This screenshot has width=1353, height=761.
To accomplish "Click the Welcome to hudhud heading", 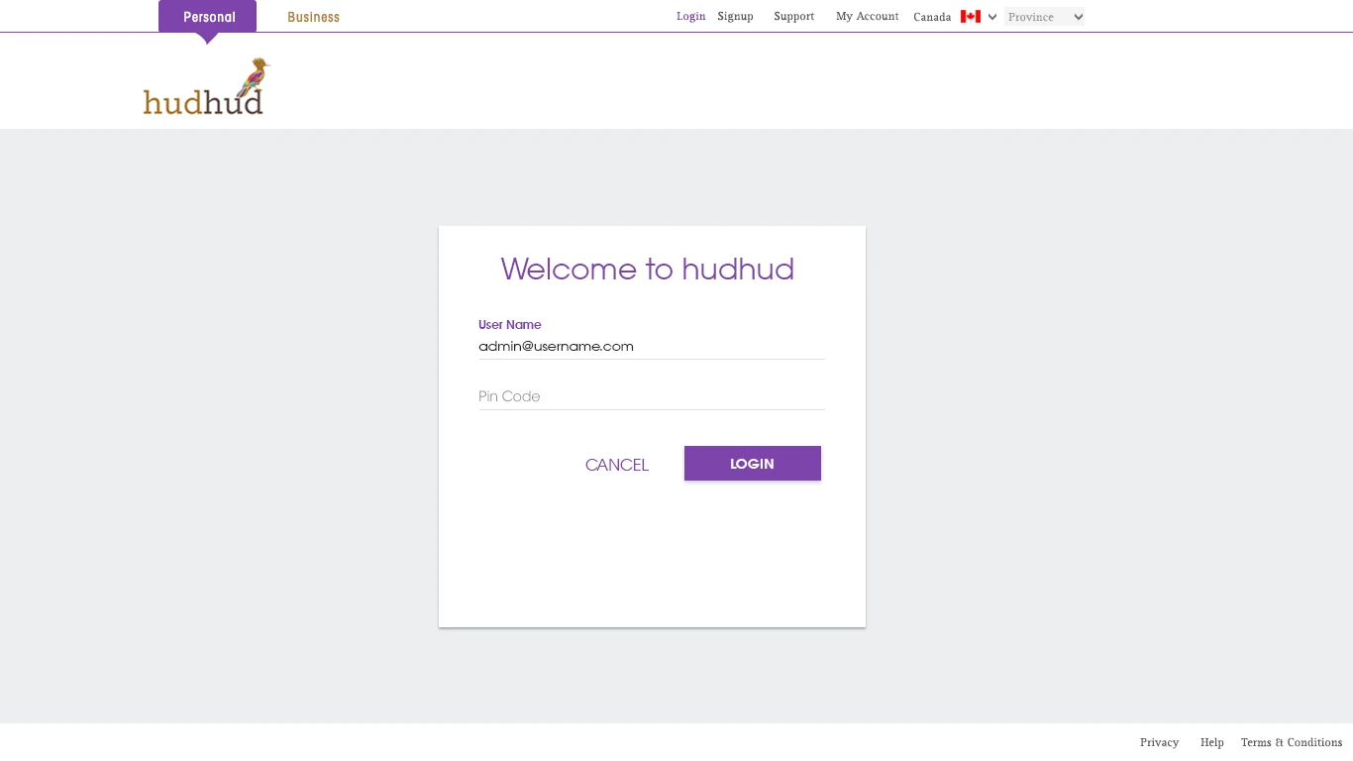I will [x=648, y=269].
